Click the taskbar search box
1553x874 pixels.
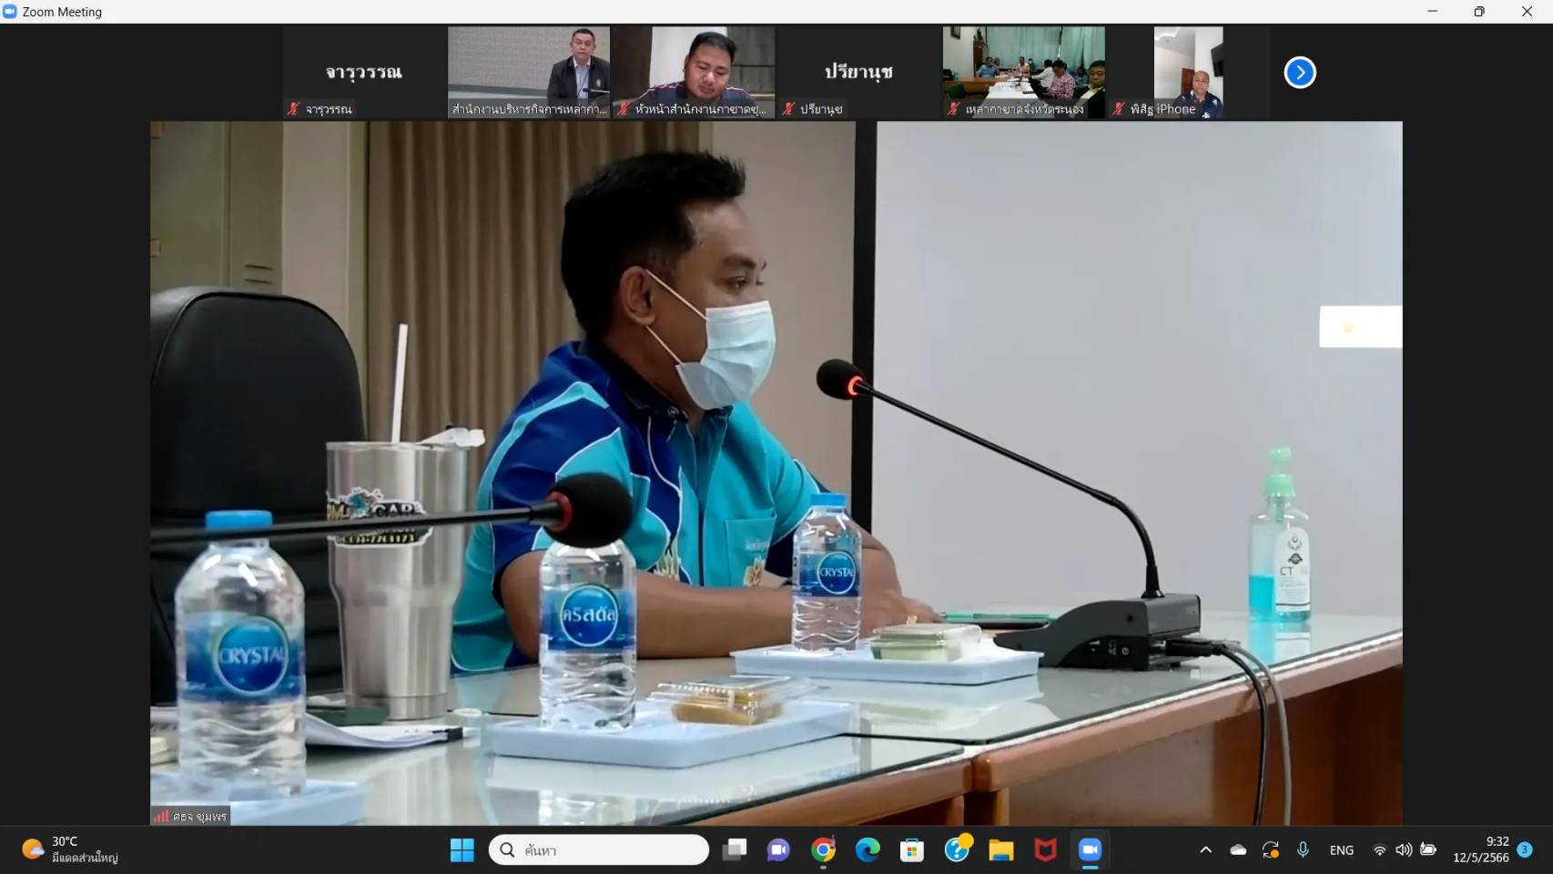click(599, 849)
